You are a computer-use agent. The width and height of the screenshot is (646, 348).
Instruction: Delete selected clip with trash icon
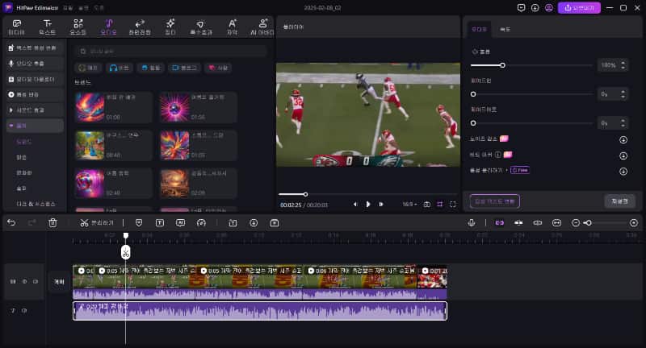(x=52, y=222)
